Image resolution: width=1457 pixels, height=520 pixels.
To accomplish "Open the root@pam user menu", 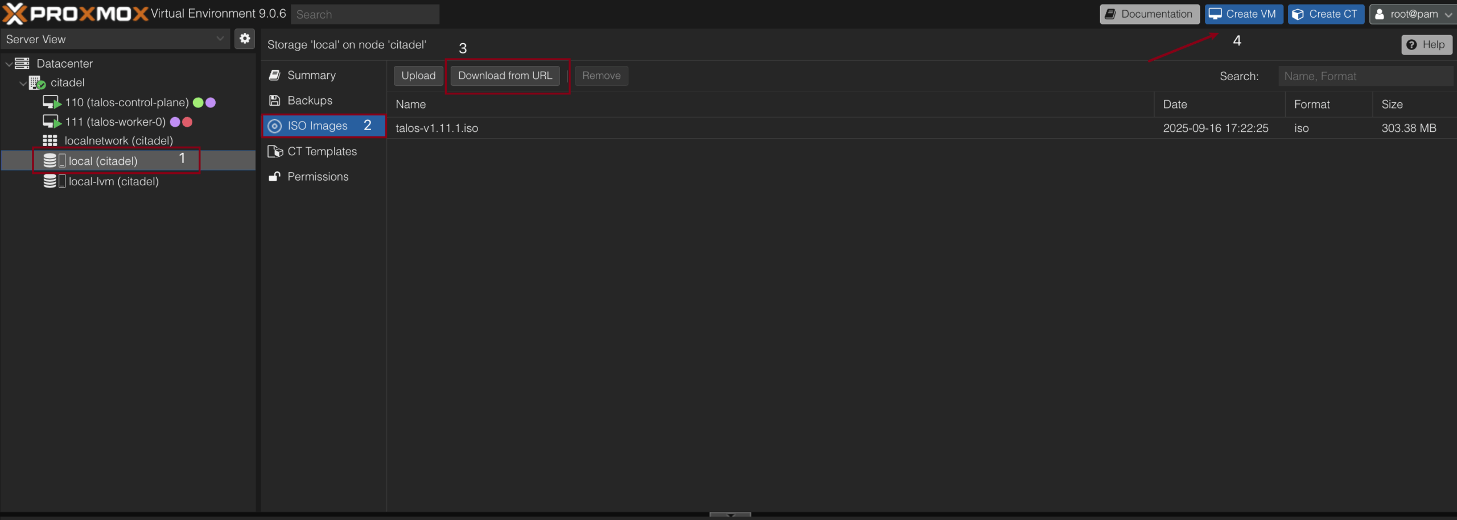I will click(x=1413, y=14).
